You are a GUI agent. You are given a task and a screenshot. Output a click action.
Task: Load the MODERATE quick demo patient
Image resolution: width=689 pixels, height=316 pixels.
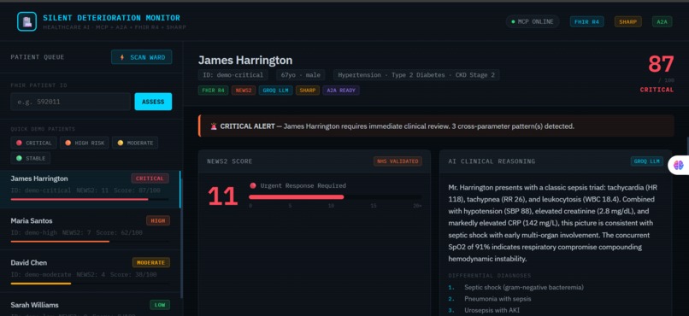[135, 143]
